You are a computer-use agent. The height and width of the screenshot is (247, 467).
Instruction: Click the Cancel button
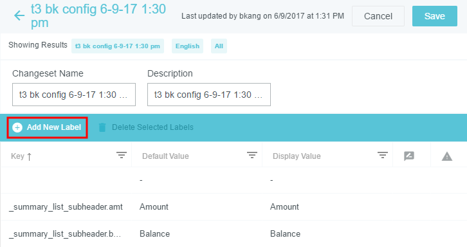pos(378,16)
